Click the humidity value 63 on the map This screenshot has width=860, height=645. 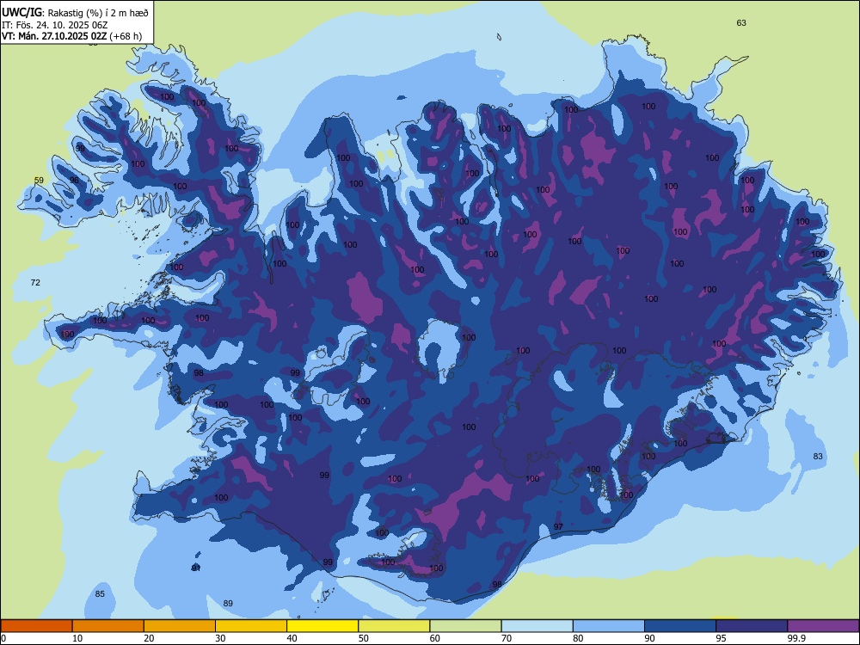pyautogui.click(x=741, y=23)
